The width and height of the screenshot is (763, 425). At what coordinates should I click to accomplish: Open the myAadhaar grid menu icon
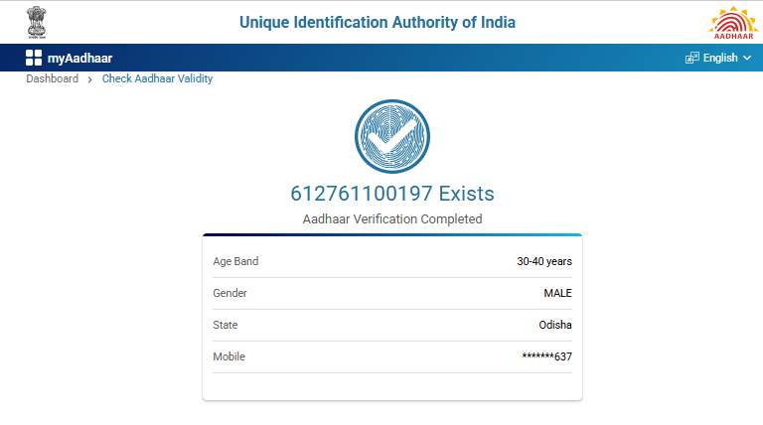(34, 58)
